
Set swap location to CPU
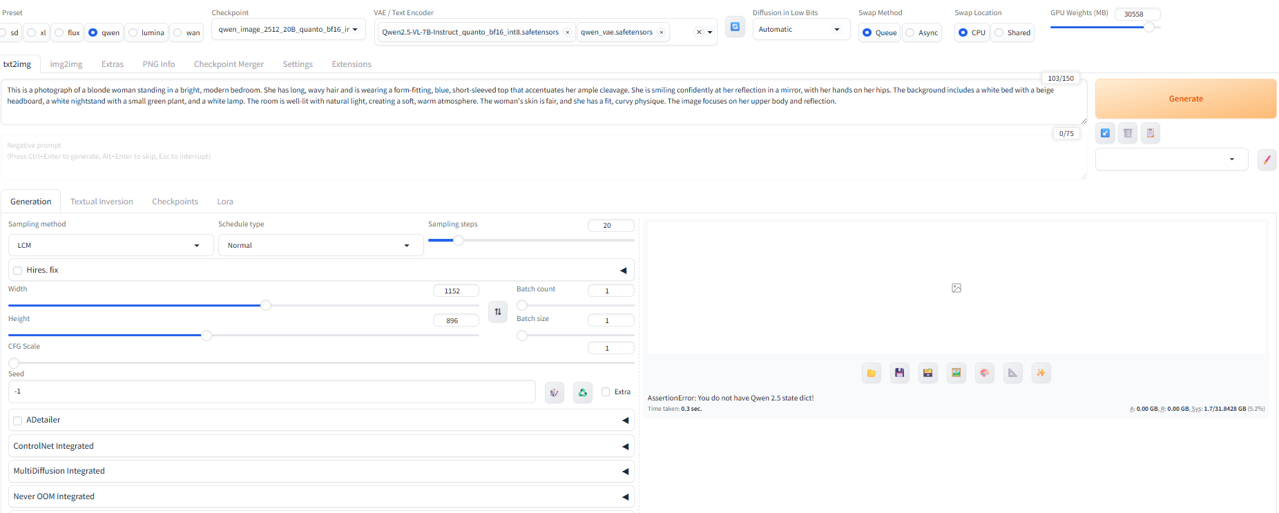click(x=972, y=32)
